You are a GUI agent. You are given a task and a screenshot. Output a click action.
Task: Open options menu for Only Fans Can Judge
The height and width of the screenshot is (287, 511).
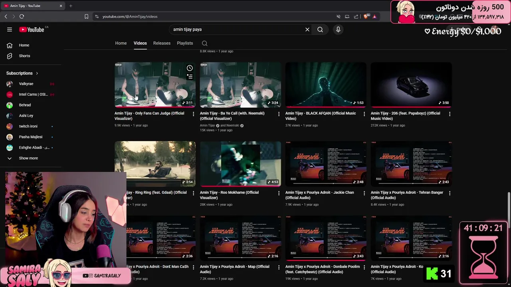click(x=193, y=114)
